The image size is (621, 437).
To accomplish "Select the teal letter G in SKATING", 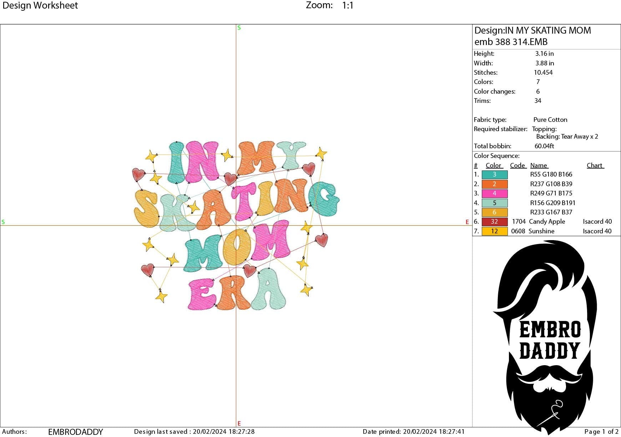I will pos(324,199).
